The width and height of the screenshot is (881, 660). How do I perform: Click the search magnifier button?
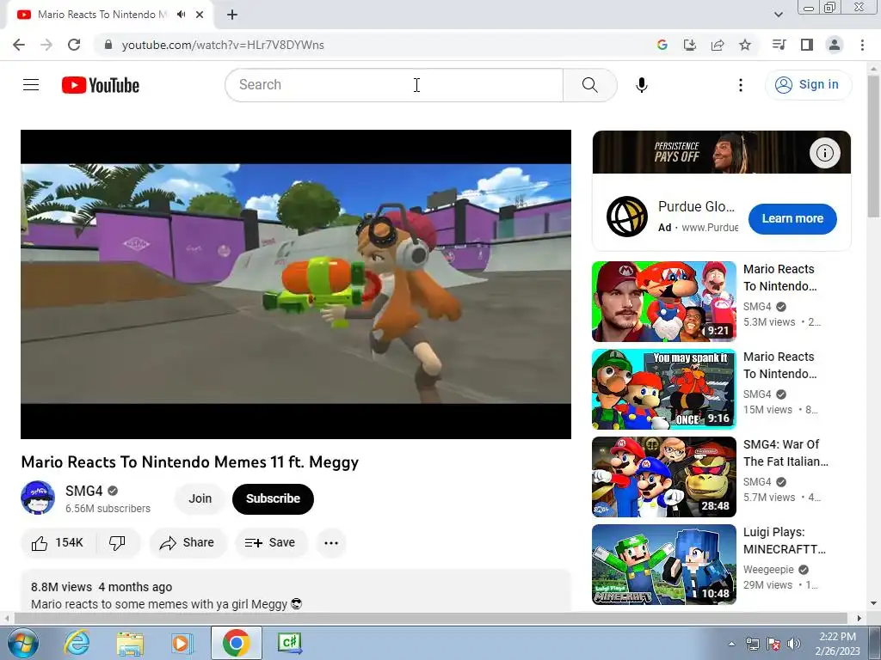[590, 85]
